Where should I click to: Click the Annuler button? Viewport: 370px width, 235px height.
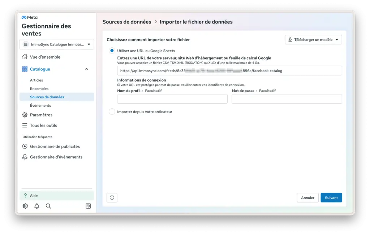307,198
